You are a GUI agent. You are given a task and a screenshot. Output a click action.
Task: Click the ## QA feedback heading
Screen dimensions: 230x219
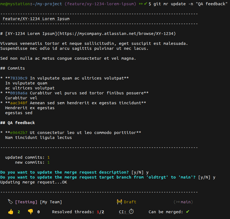[x=18, y=123]
